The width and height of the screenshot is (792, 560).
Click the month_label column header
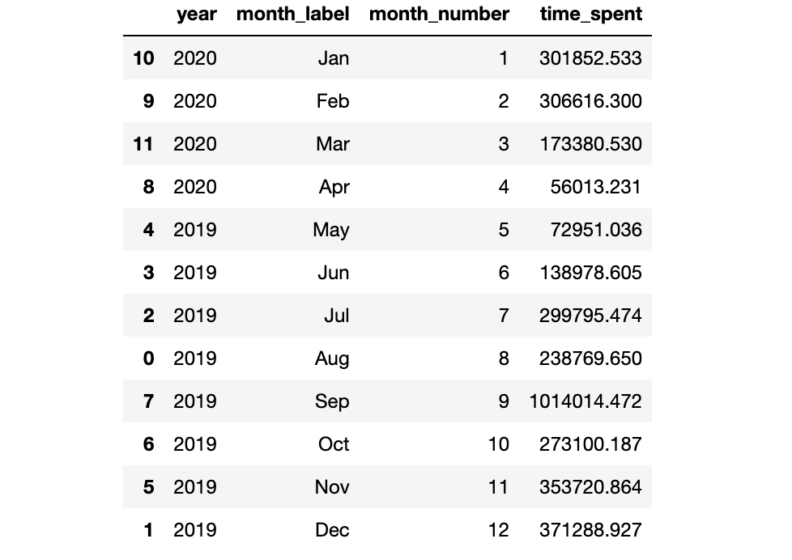292,14
